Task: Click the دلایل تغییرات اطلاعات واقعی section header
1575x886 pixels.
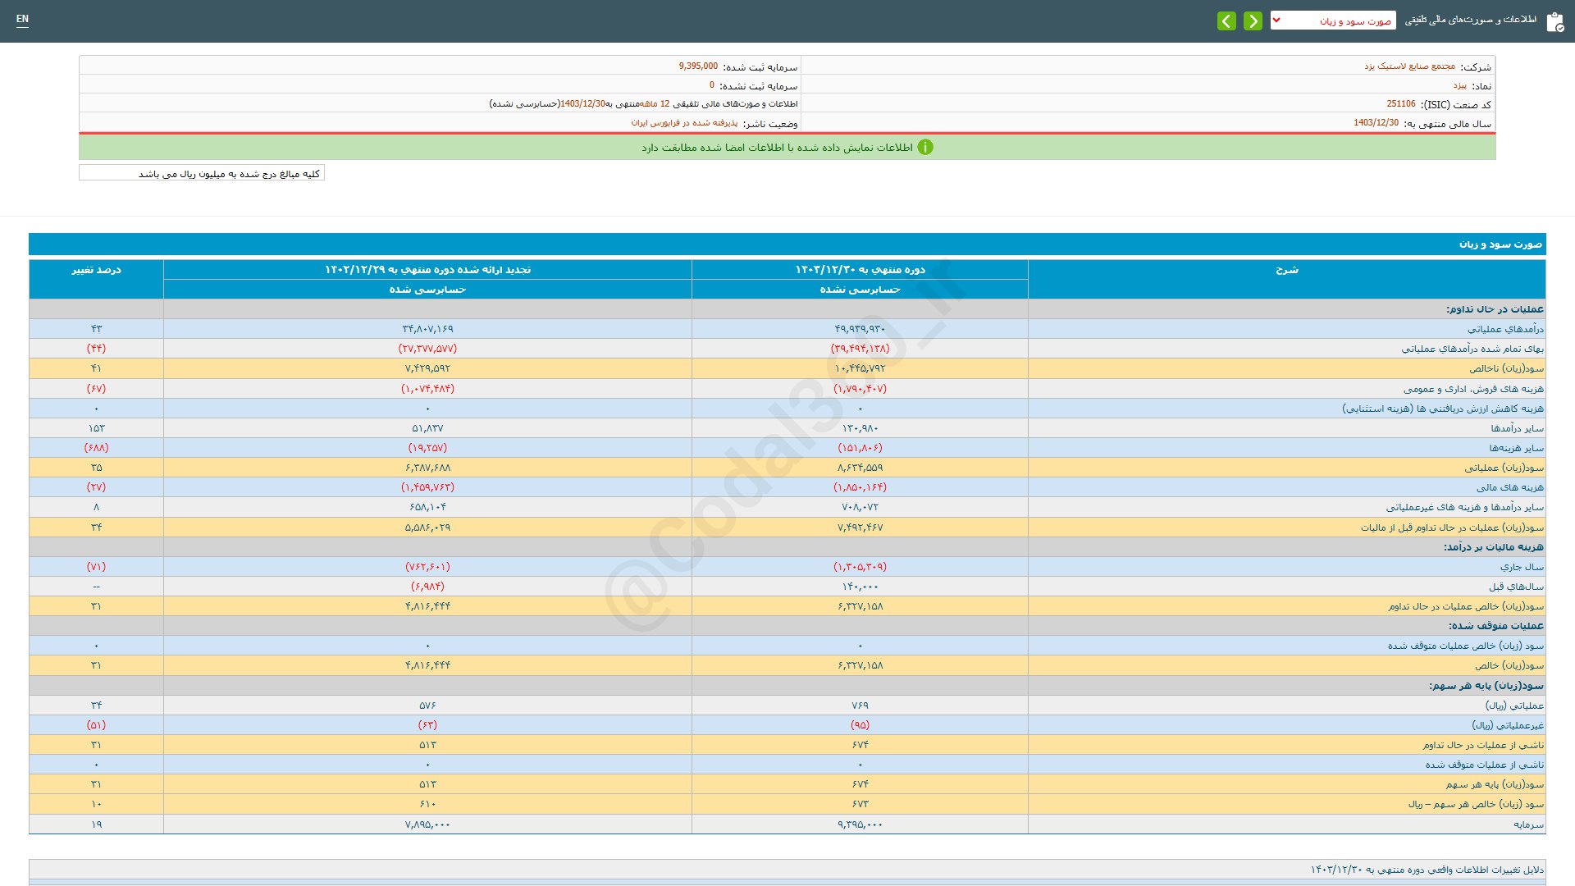Action: (x=1427, y=870)
